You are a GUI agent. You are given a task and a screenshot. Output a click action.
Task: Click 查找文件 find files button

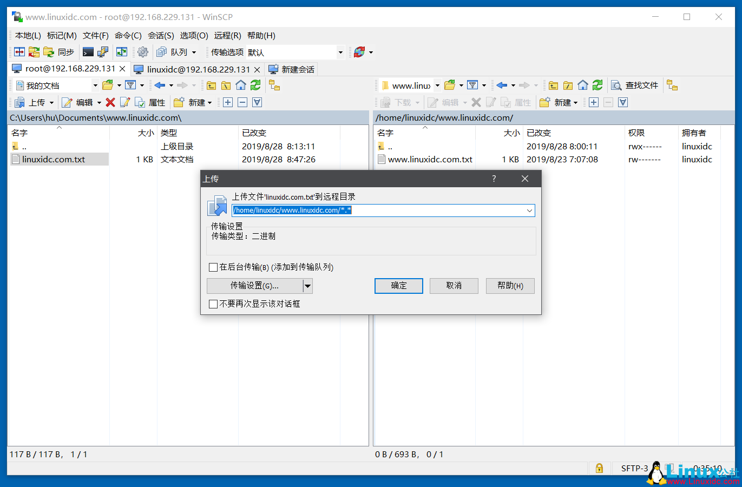tap(635, 85)
